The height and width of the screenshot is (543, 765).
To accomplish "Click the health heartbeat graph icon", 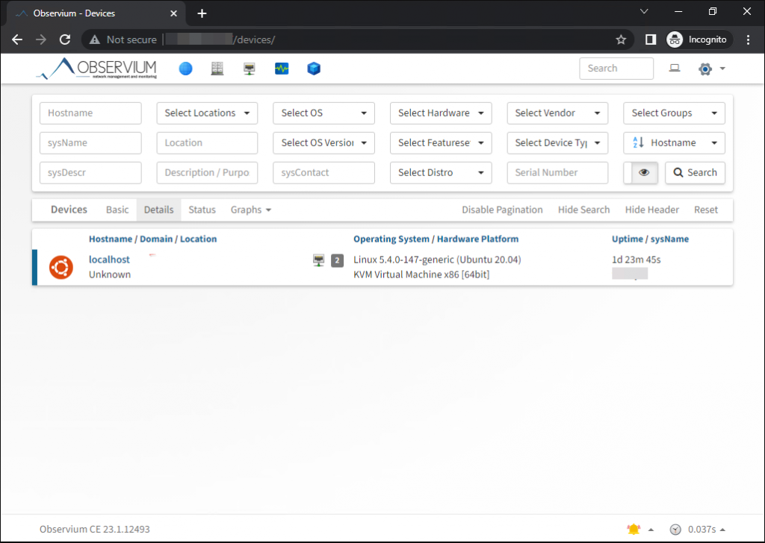I will pyautogui.click(x=282, y=69).
